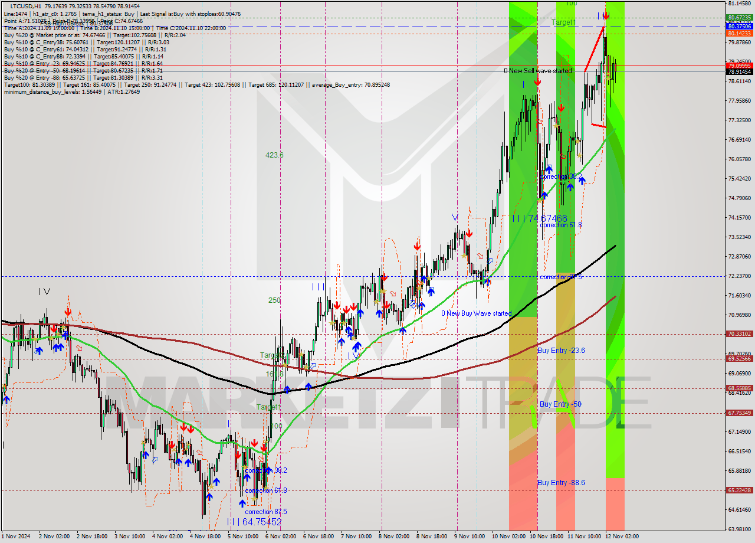Select 'correction 87.5' label above 64.75452

click(x=266, y=512)
